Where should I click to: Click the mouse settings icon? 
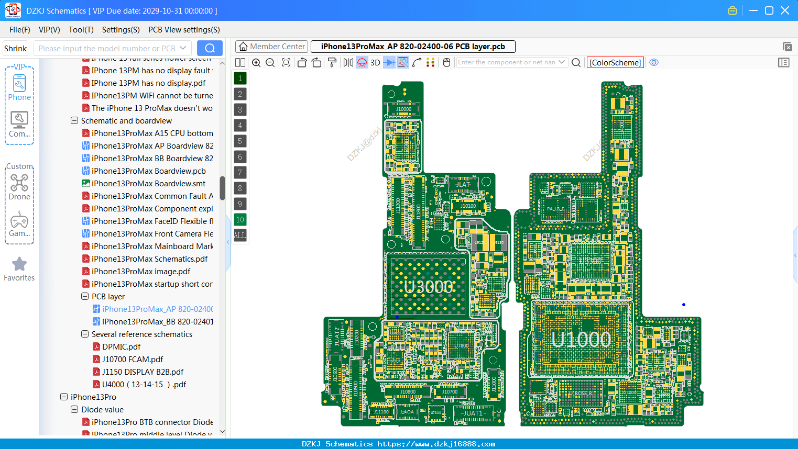pos(447,62)
